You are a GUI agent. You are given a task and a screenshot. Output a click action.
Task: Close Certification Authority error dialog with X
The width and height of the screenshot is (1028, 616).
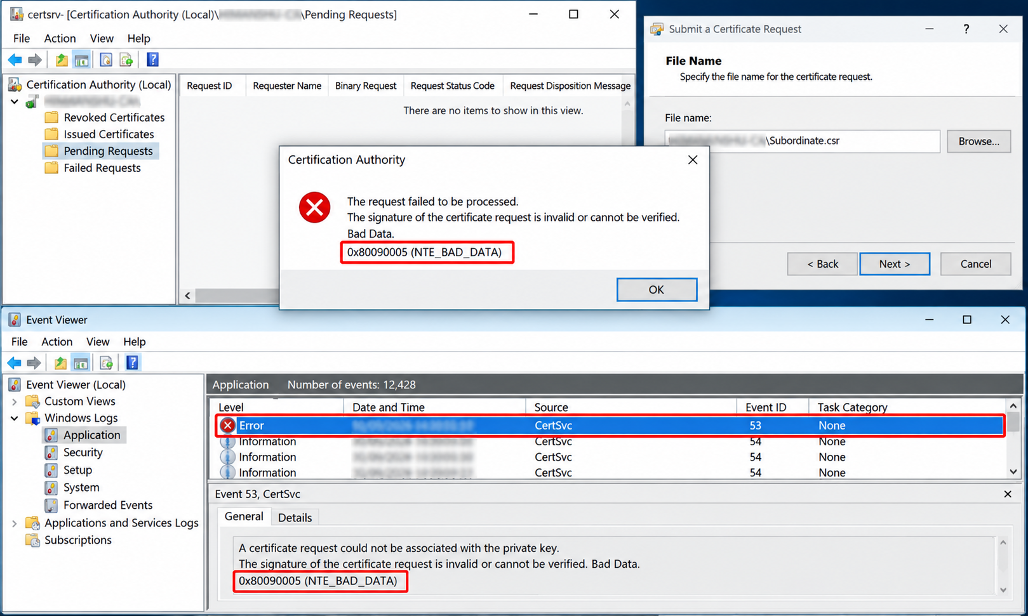pyautogui.click(x=693, y=160)
